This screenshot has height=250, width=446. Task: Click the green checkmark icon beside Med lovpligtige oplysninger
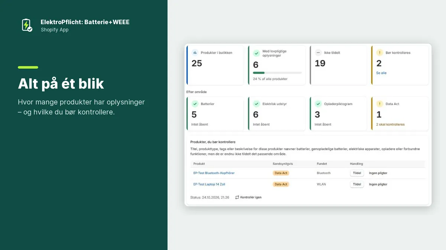tap(256, 53)
